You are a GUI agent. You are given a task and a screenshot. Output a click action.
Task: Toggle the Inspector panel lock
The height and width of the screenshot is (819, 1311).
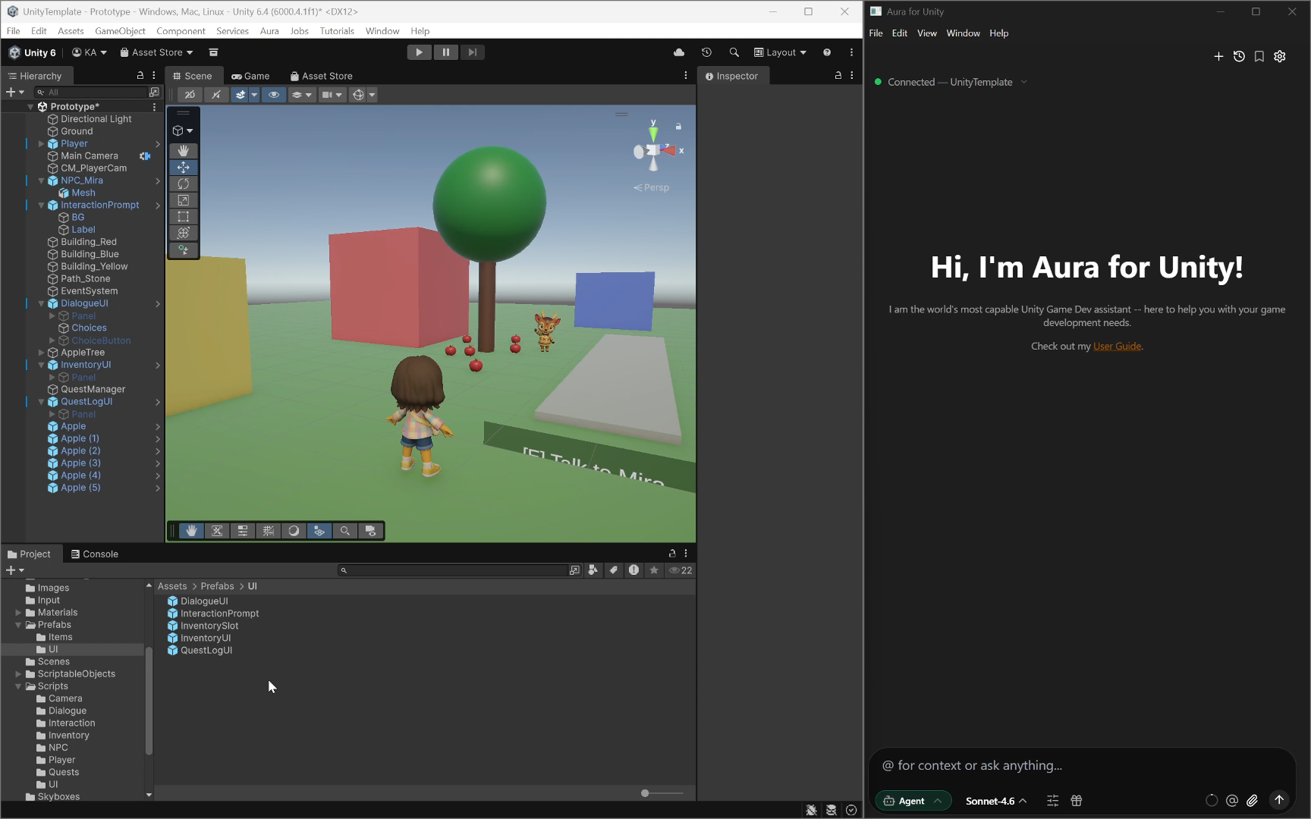[x=838, y=76]
